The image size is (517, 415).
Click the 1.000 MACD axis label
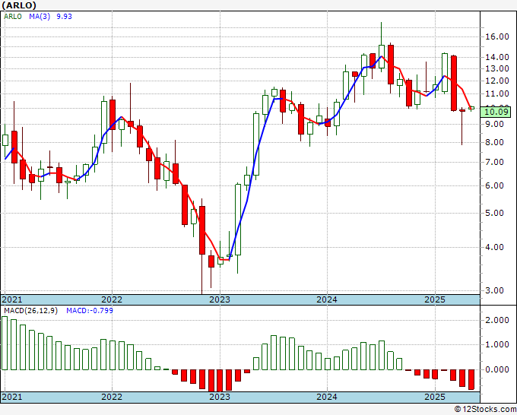pos(497,345)
